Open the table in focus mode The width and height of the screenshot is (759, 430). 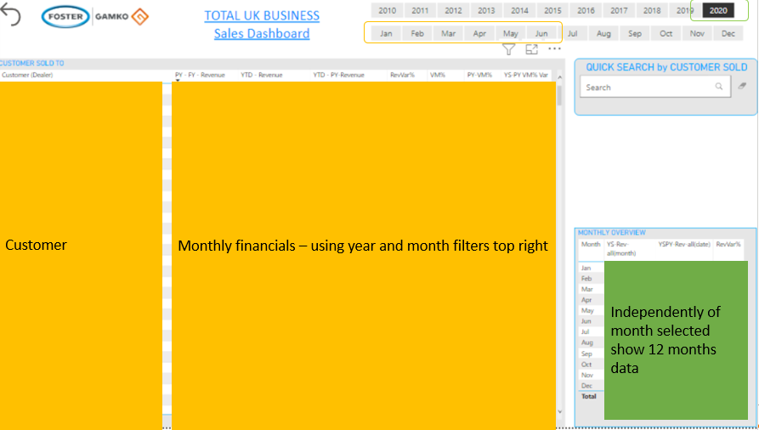tap(531, 49)
